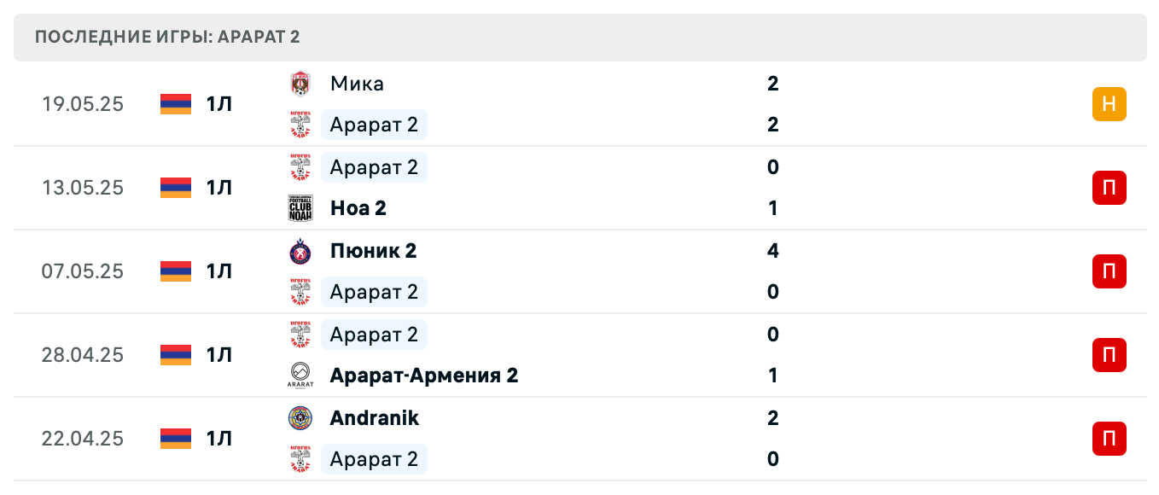Screen dimensions: 1159x495
Task: Open the highlighted Арарат 2 team link
Action: [374, 125]
